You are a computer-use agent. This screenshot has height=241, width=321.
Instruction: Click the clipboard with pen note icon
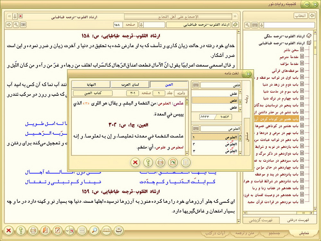click(57, 230)
